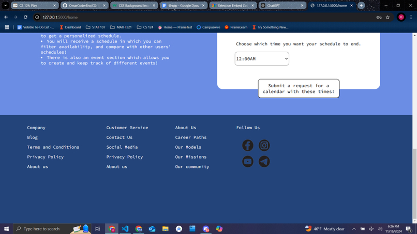Open the Facebook icon in footer
This screenshot has width=417, height=234.
pos(248,145)
